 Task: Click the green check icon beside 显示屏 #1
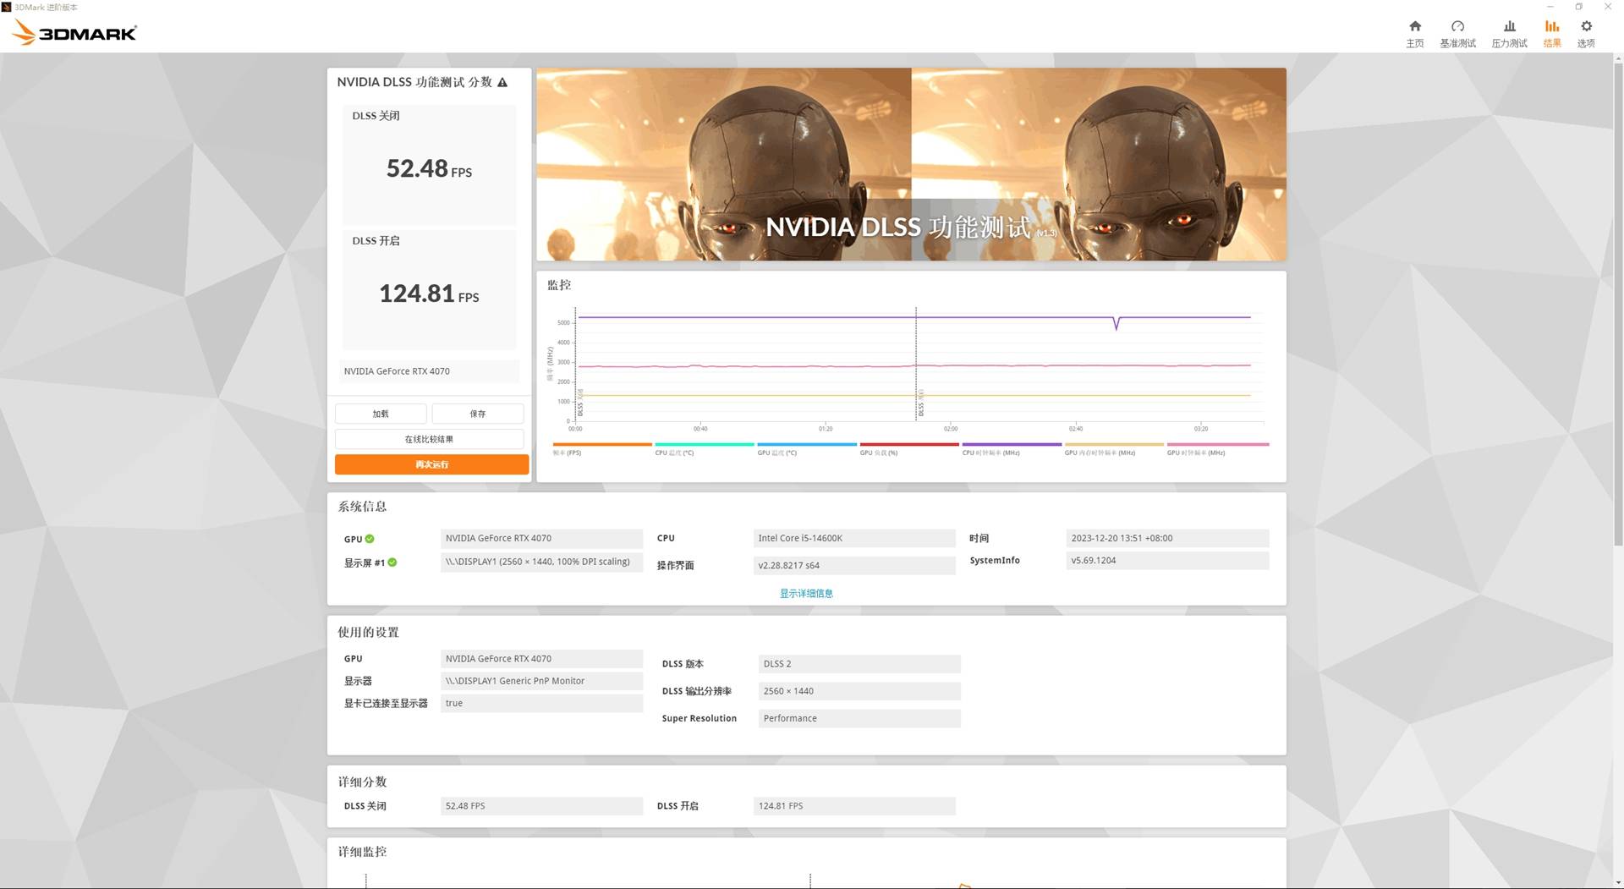392,562
